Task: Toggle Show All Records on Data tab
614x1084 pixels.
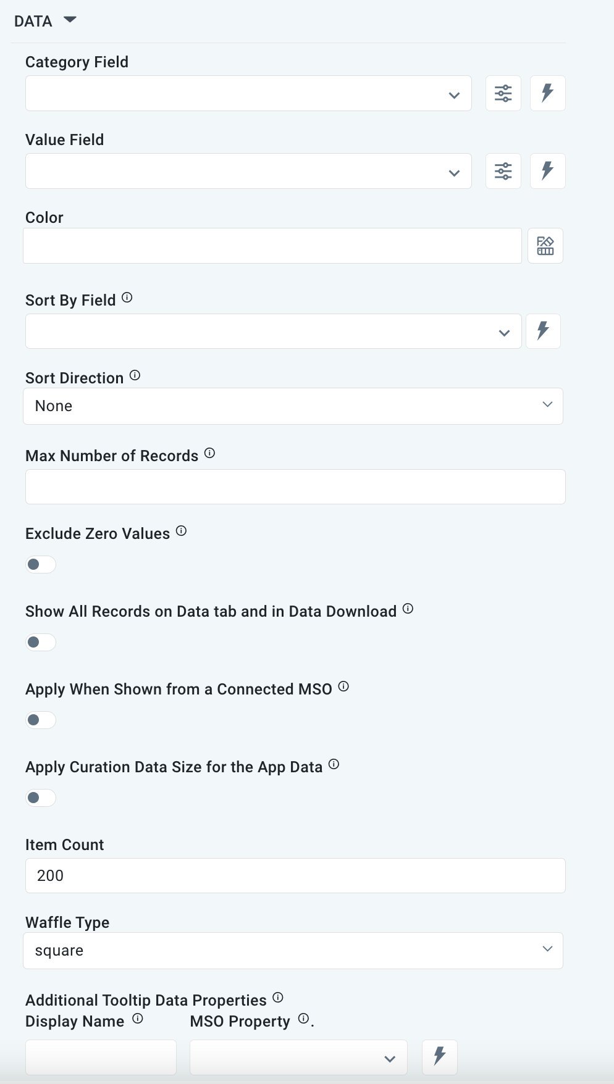Action: coord(41,642)
